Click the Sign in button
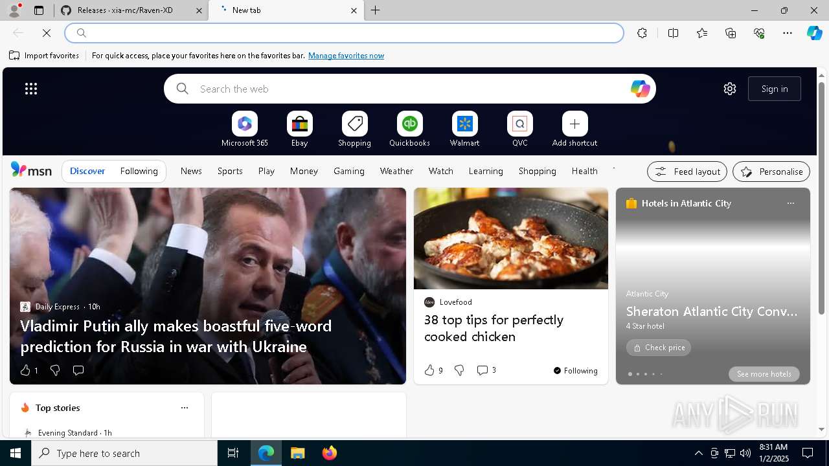829x466 pixels. [x=775, y=89]
